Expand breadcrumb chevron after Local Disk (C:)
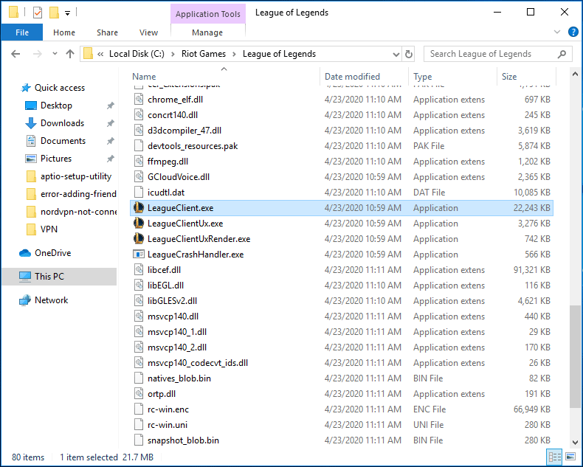The image size is (583, 467). [x=173, y=55]
